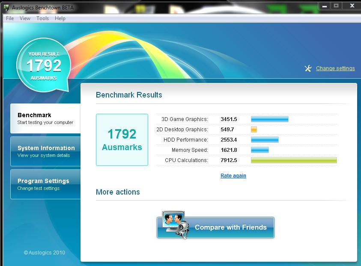Select the Benchmark sidebar tab

(45, 118)
